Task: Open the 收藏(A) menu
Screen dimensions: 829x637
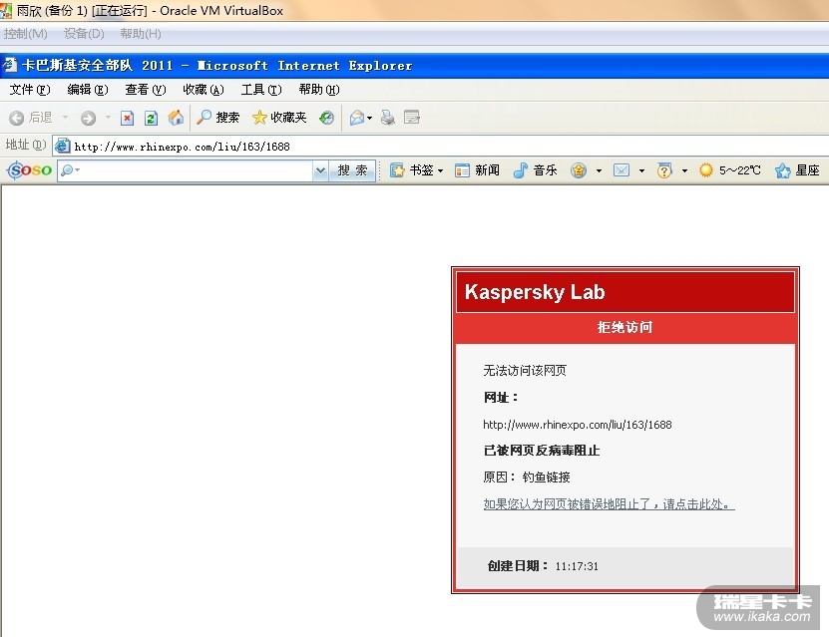Action: pyautogui.click(x=204, y=90)
